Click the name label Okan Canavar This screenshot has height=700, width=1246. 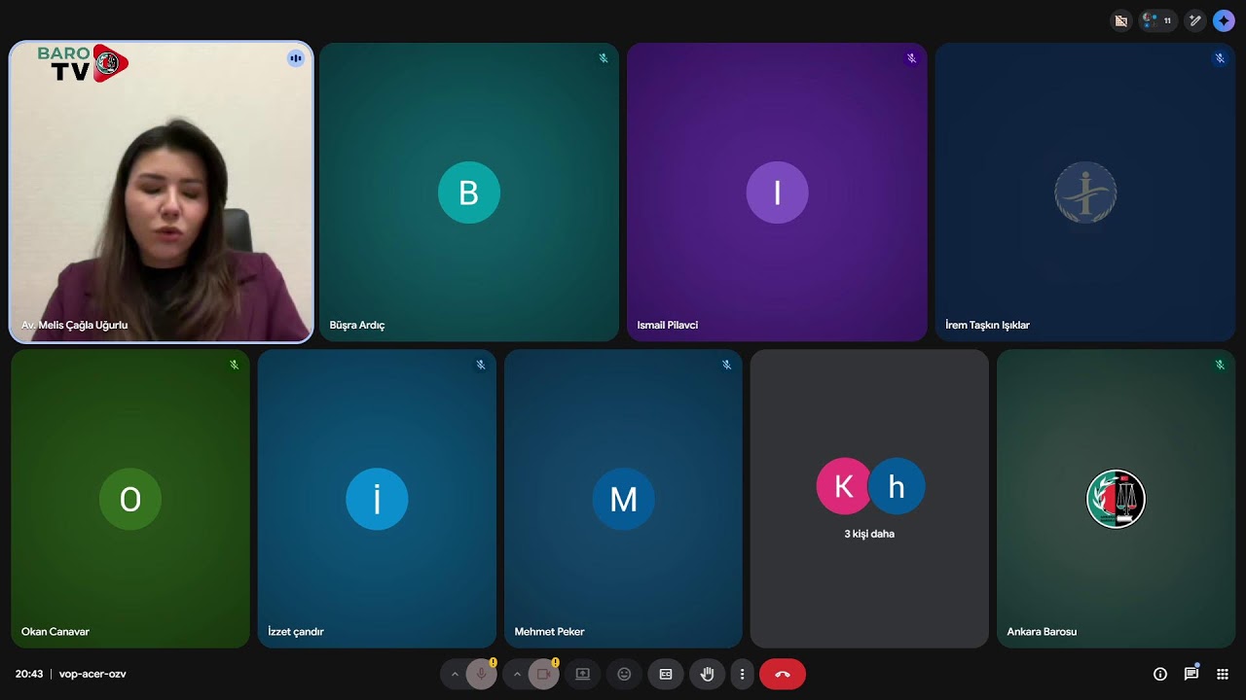[x=55, y=632]
